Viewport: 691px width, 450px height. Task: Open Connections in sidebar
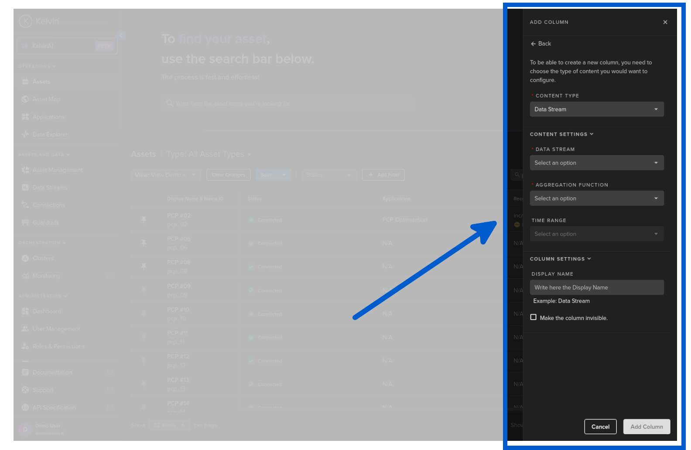coord(48,205)
